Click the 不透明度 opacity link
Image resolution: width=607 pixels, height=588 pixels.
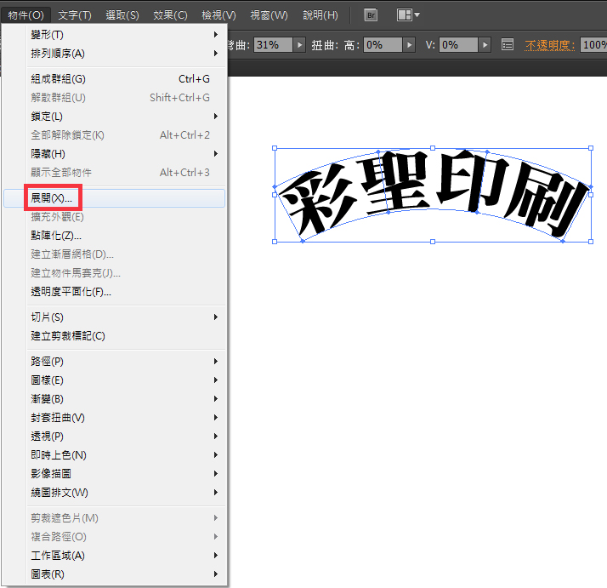[x=549, y=45]
